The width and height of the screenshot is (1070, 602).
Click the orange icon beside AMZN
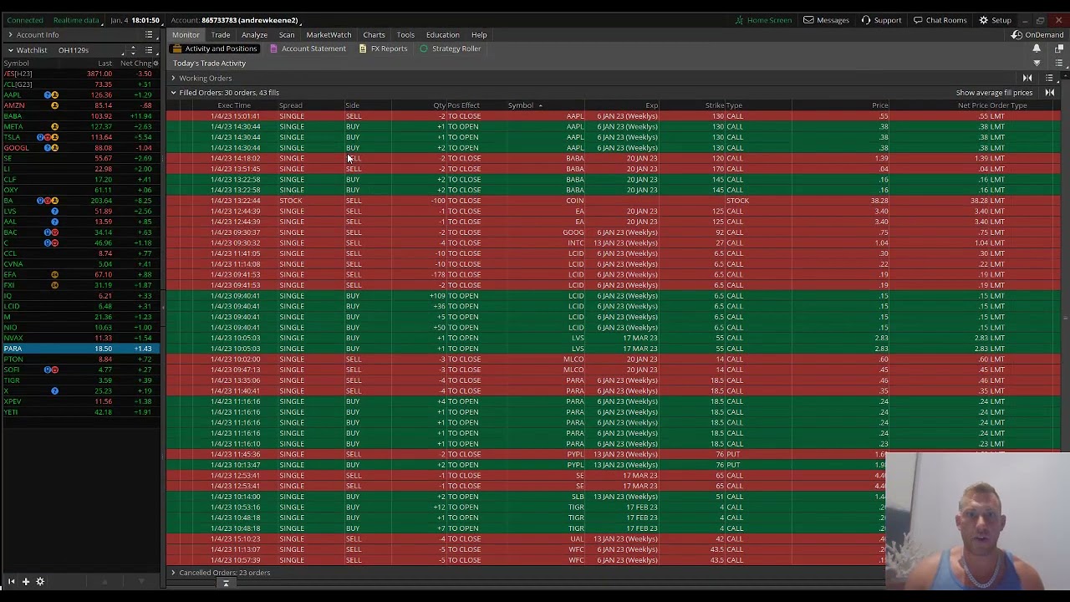point(54,105)
